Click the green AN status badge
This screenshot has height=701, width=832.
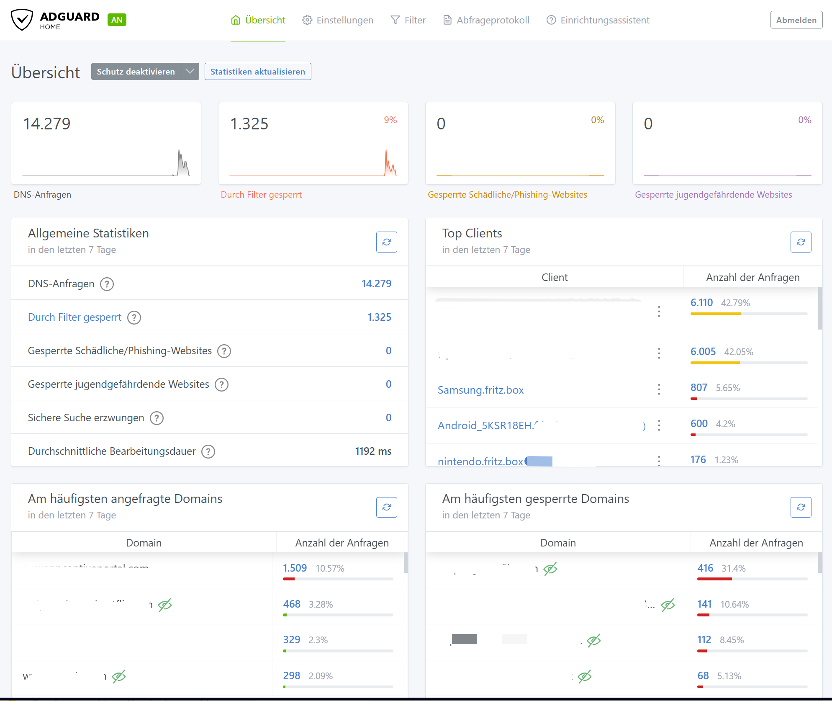[117, 20]
